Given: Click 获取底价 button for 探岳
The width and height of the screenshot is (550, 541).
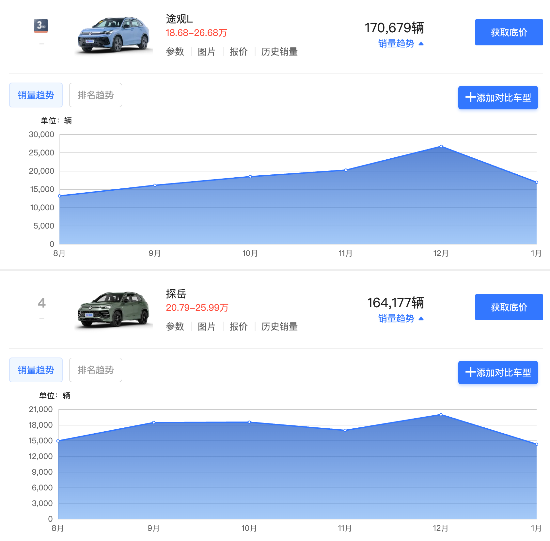Looking at the screenshot, I should 509,307.
